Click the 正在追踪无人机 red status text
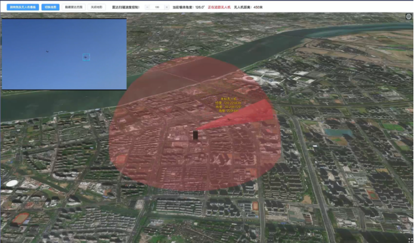The image size is (414, 243). [x=219, y=7]
